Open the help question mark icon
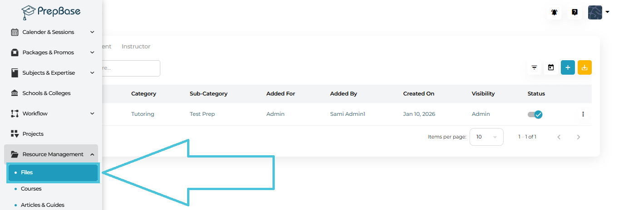The image size is (619, 210). tap(574, 12)
